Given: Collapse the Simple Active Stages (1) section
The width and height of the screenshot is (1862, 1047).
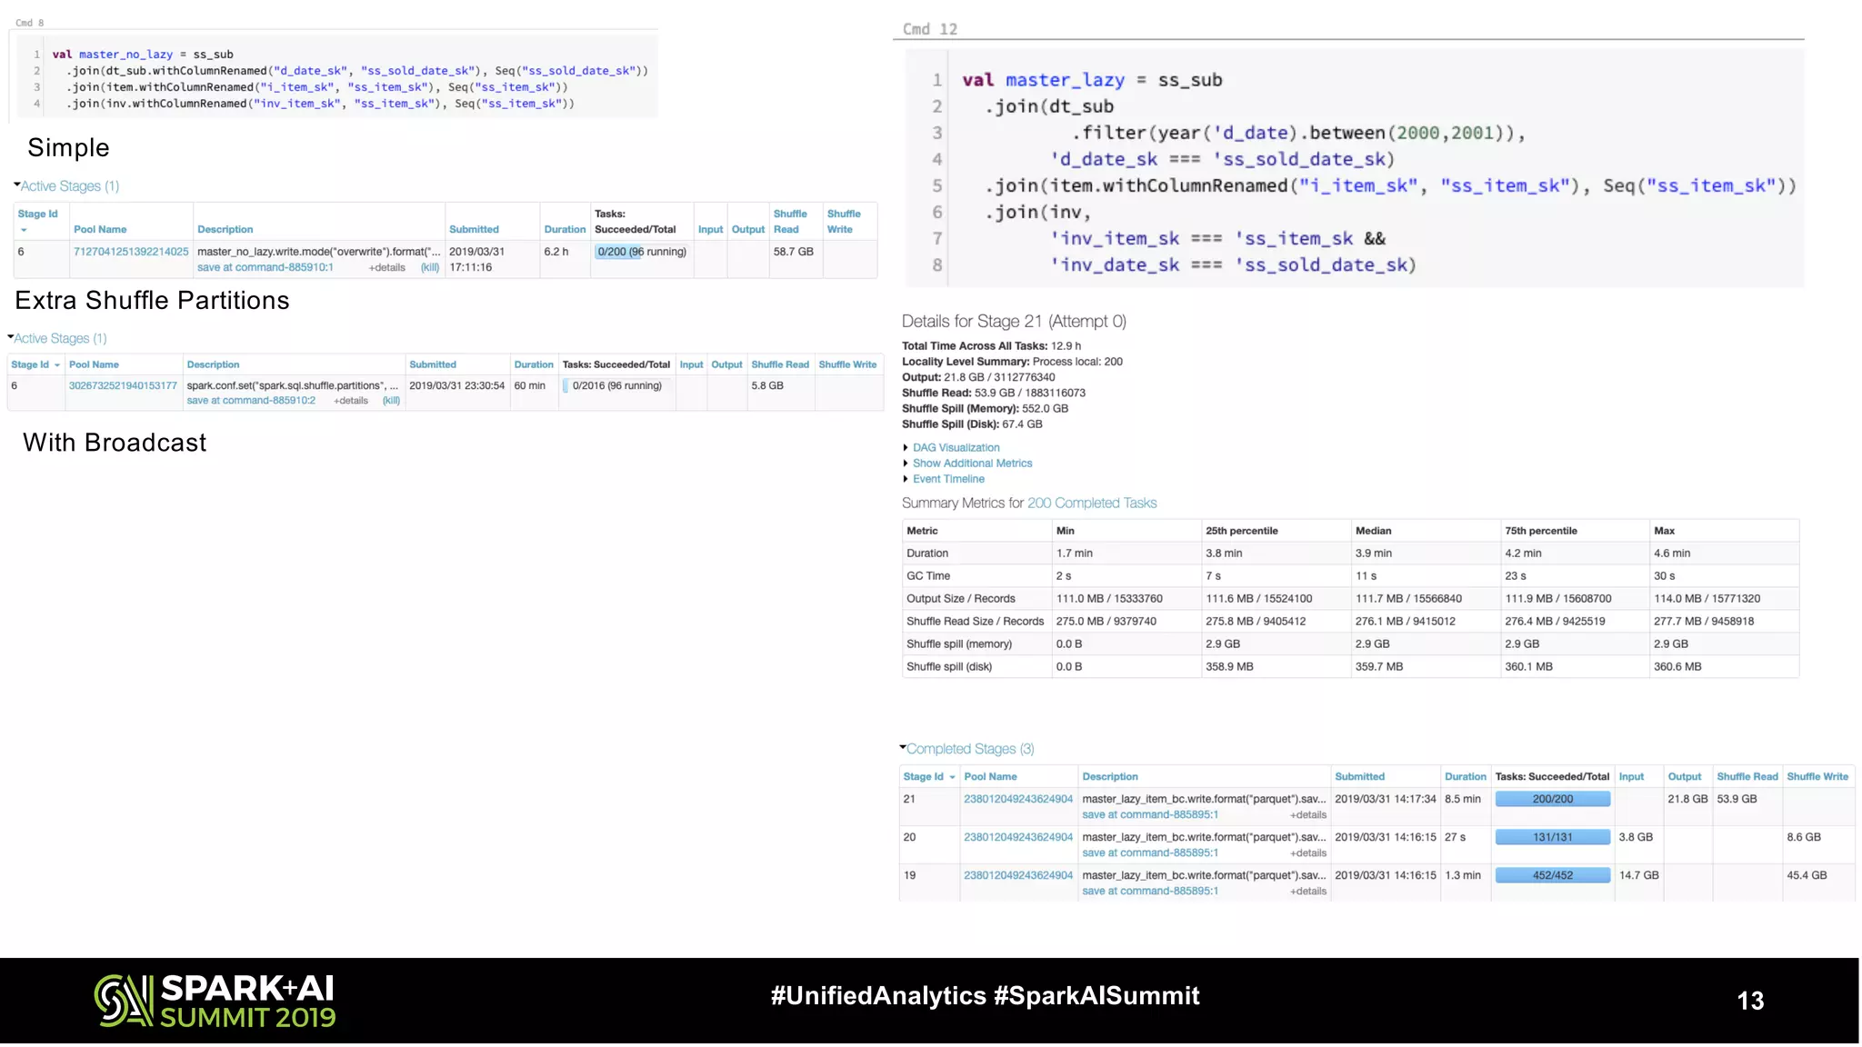Looking at the screenshot, I should 69,186.
